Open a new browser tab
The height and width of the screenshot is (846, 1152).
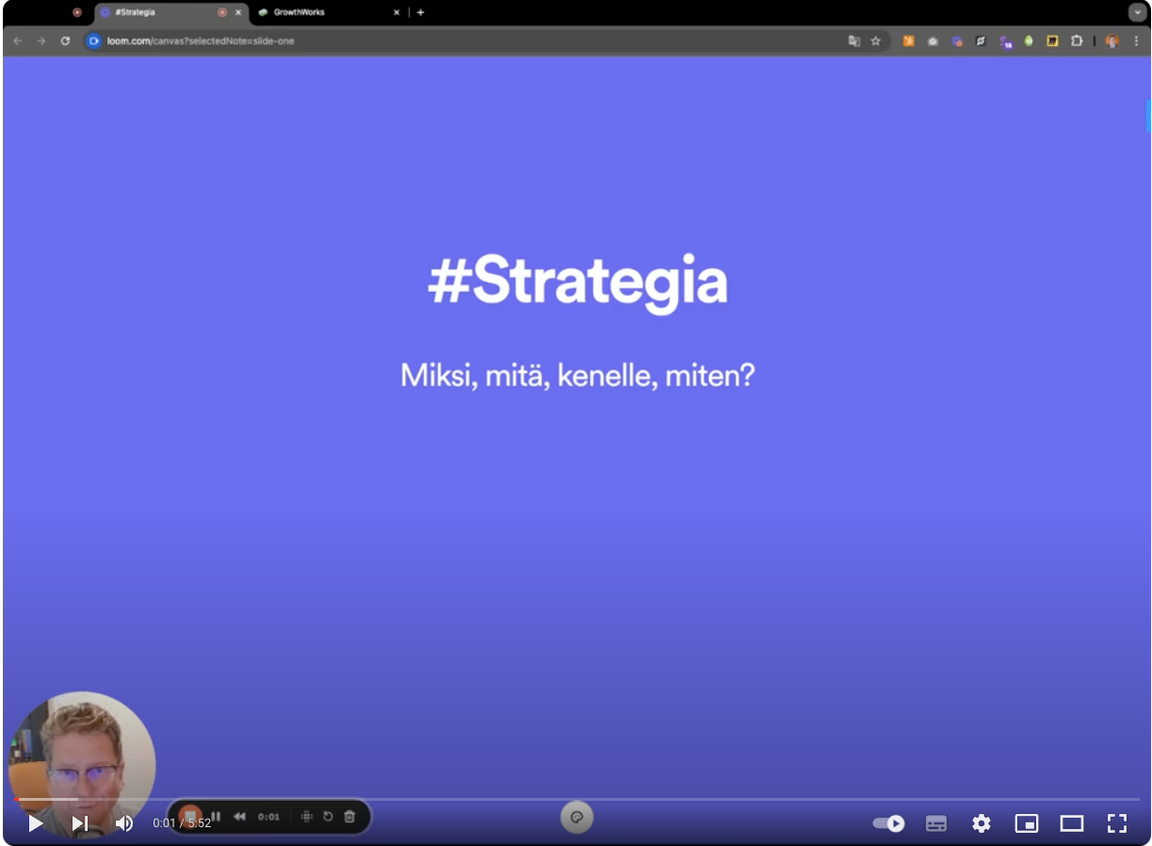pos(420,12)
